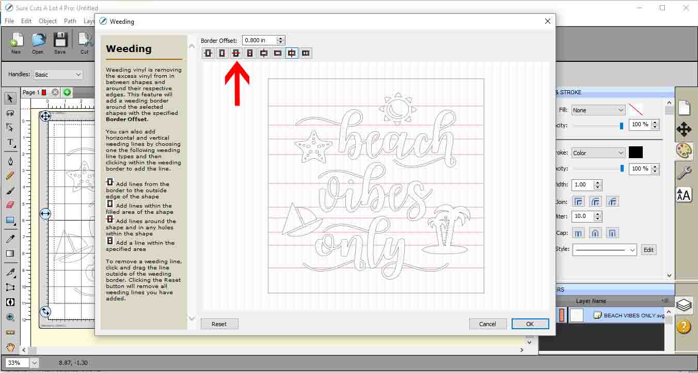The width and height of the screenshot is (698, 373).
Task: Click the Border Offset stepper arrows
Action: (280, 40)
